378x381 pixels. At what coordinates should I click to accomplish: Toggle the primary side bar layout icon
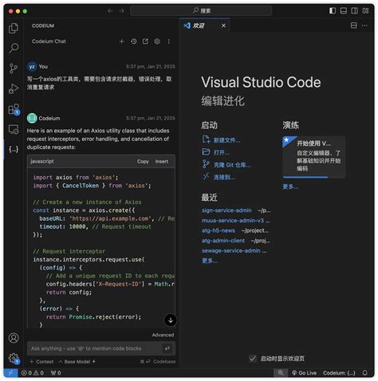click(x=333, y=10)
